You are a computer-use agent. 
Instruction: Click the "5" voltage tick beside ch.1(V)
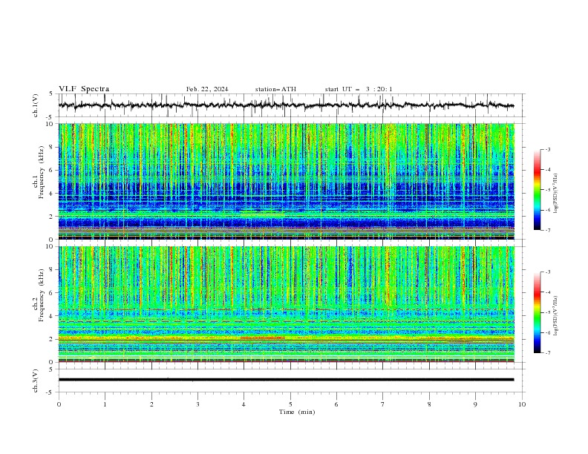tap(51, 94)
